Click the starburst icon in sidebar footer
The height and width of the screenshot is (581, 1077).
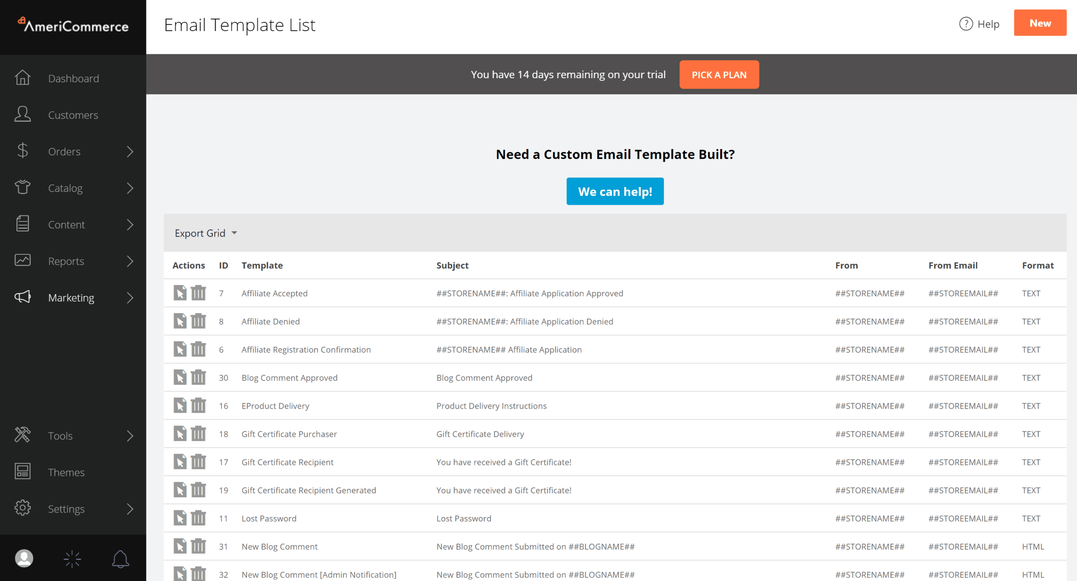72,559
